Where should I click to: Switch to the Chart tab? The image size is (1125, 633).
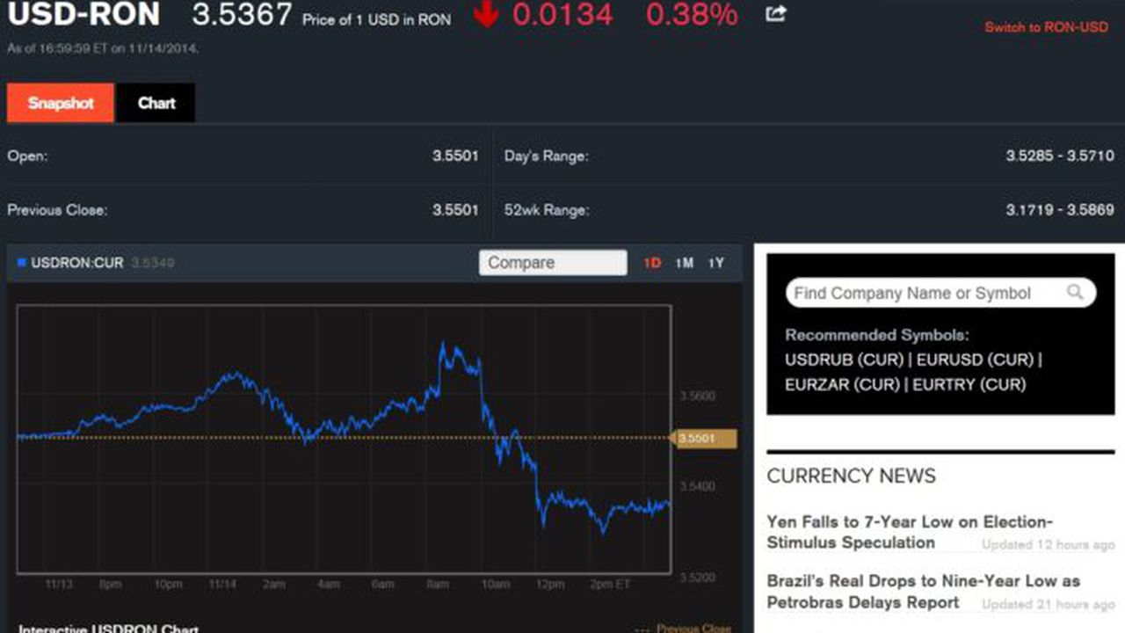[x=156, y=103]
